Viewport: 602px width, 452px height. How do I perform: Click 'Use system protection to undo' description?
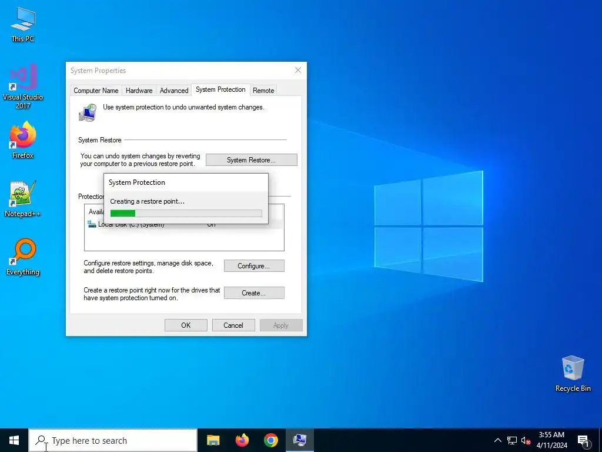[183, 107]
